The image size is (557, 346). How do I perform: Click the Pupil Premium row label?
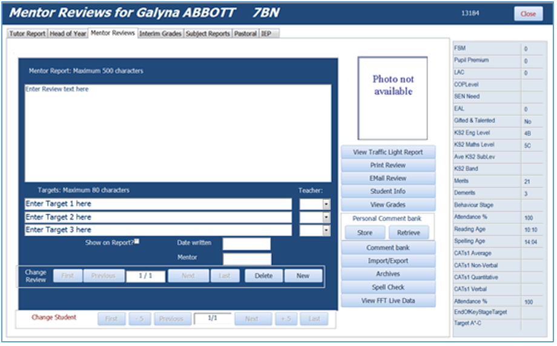click(472, 60)
